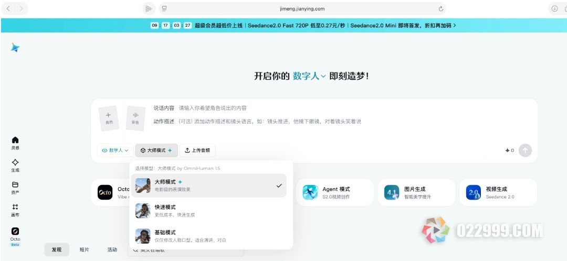
Task: Click the 大师模式 thumbnail image
Action: coord(143,186)
